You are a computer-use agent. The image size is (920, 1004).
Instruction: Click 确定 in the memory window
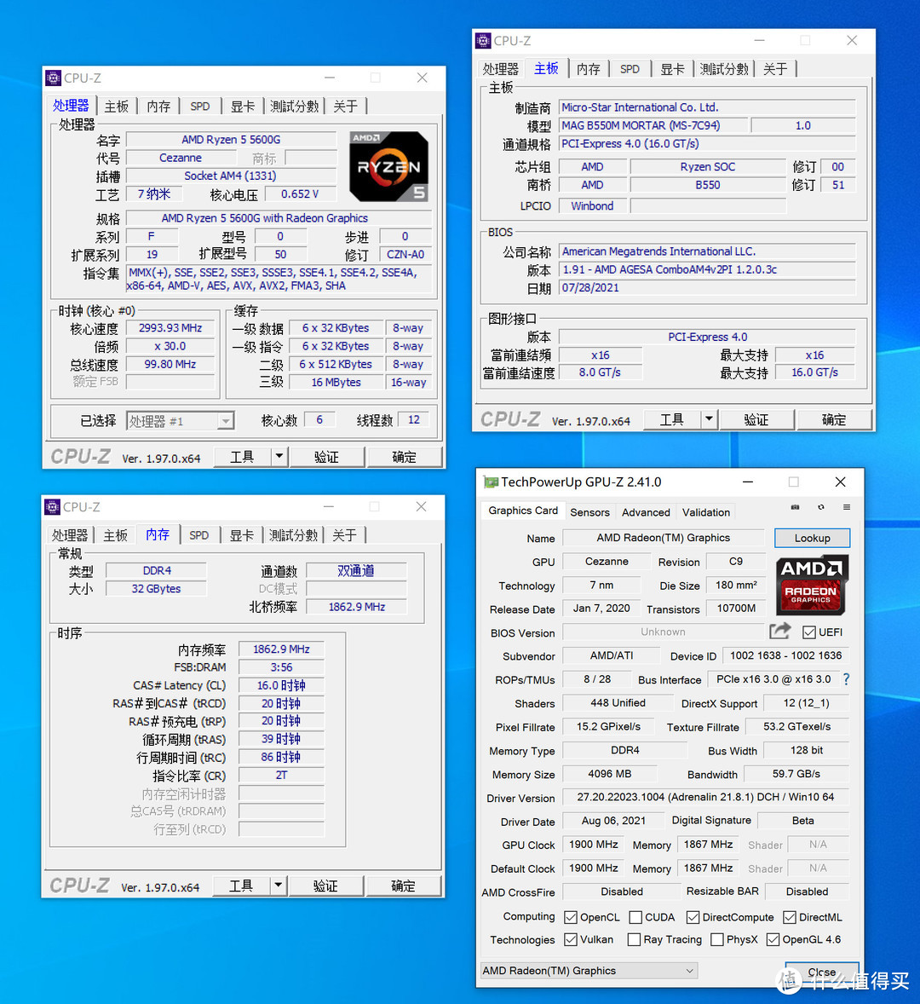pos(402,886)
